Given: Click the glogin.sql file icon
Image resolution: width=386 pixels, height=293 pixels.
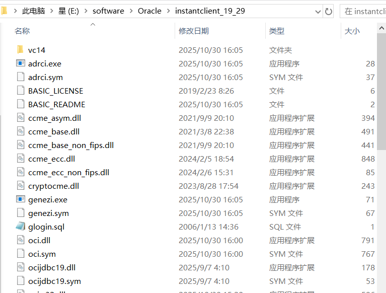Looking at the screenshot, I should 21,226.
